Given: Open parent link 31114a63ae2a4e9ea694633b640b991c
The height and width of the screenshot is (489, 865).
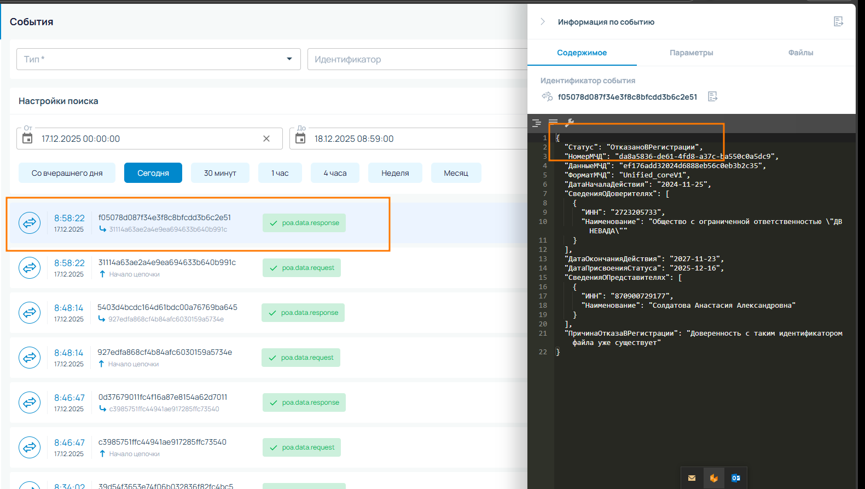Looking at the screenshot, I should [167, 229].
